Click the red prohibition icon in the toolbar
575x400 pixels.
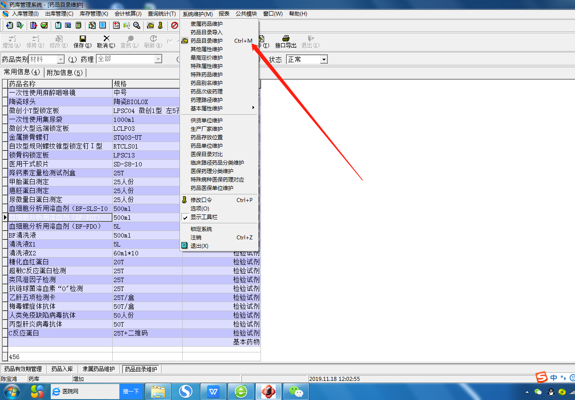(x=175, y=25)
